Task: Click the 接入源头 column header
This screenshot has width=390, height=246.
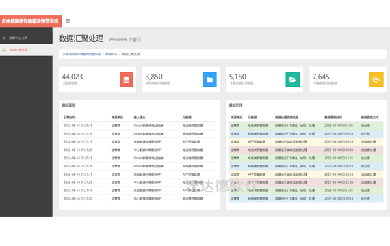Action: click(140, 118)
